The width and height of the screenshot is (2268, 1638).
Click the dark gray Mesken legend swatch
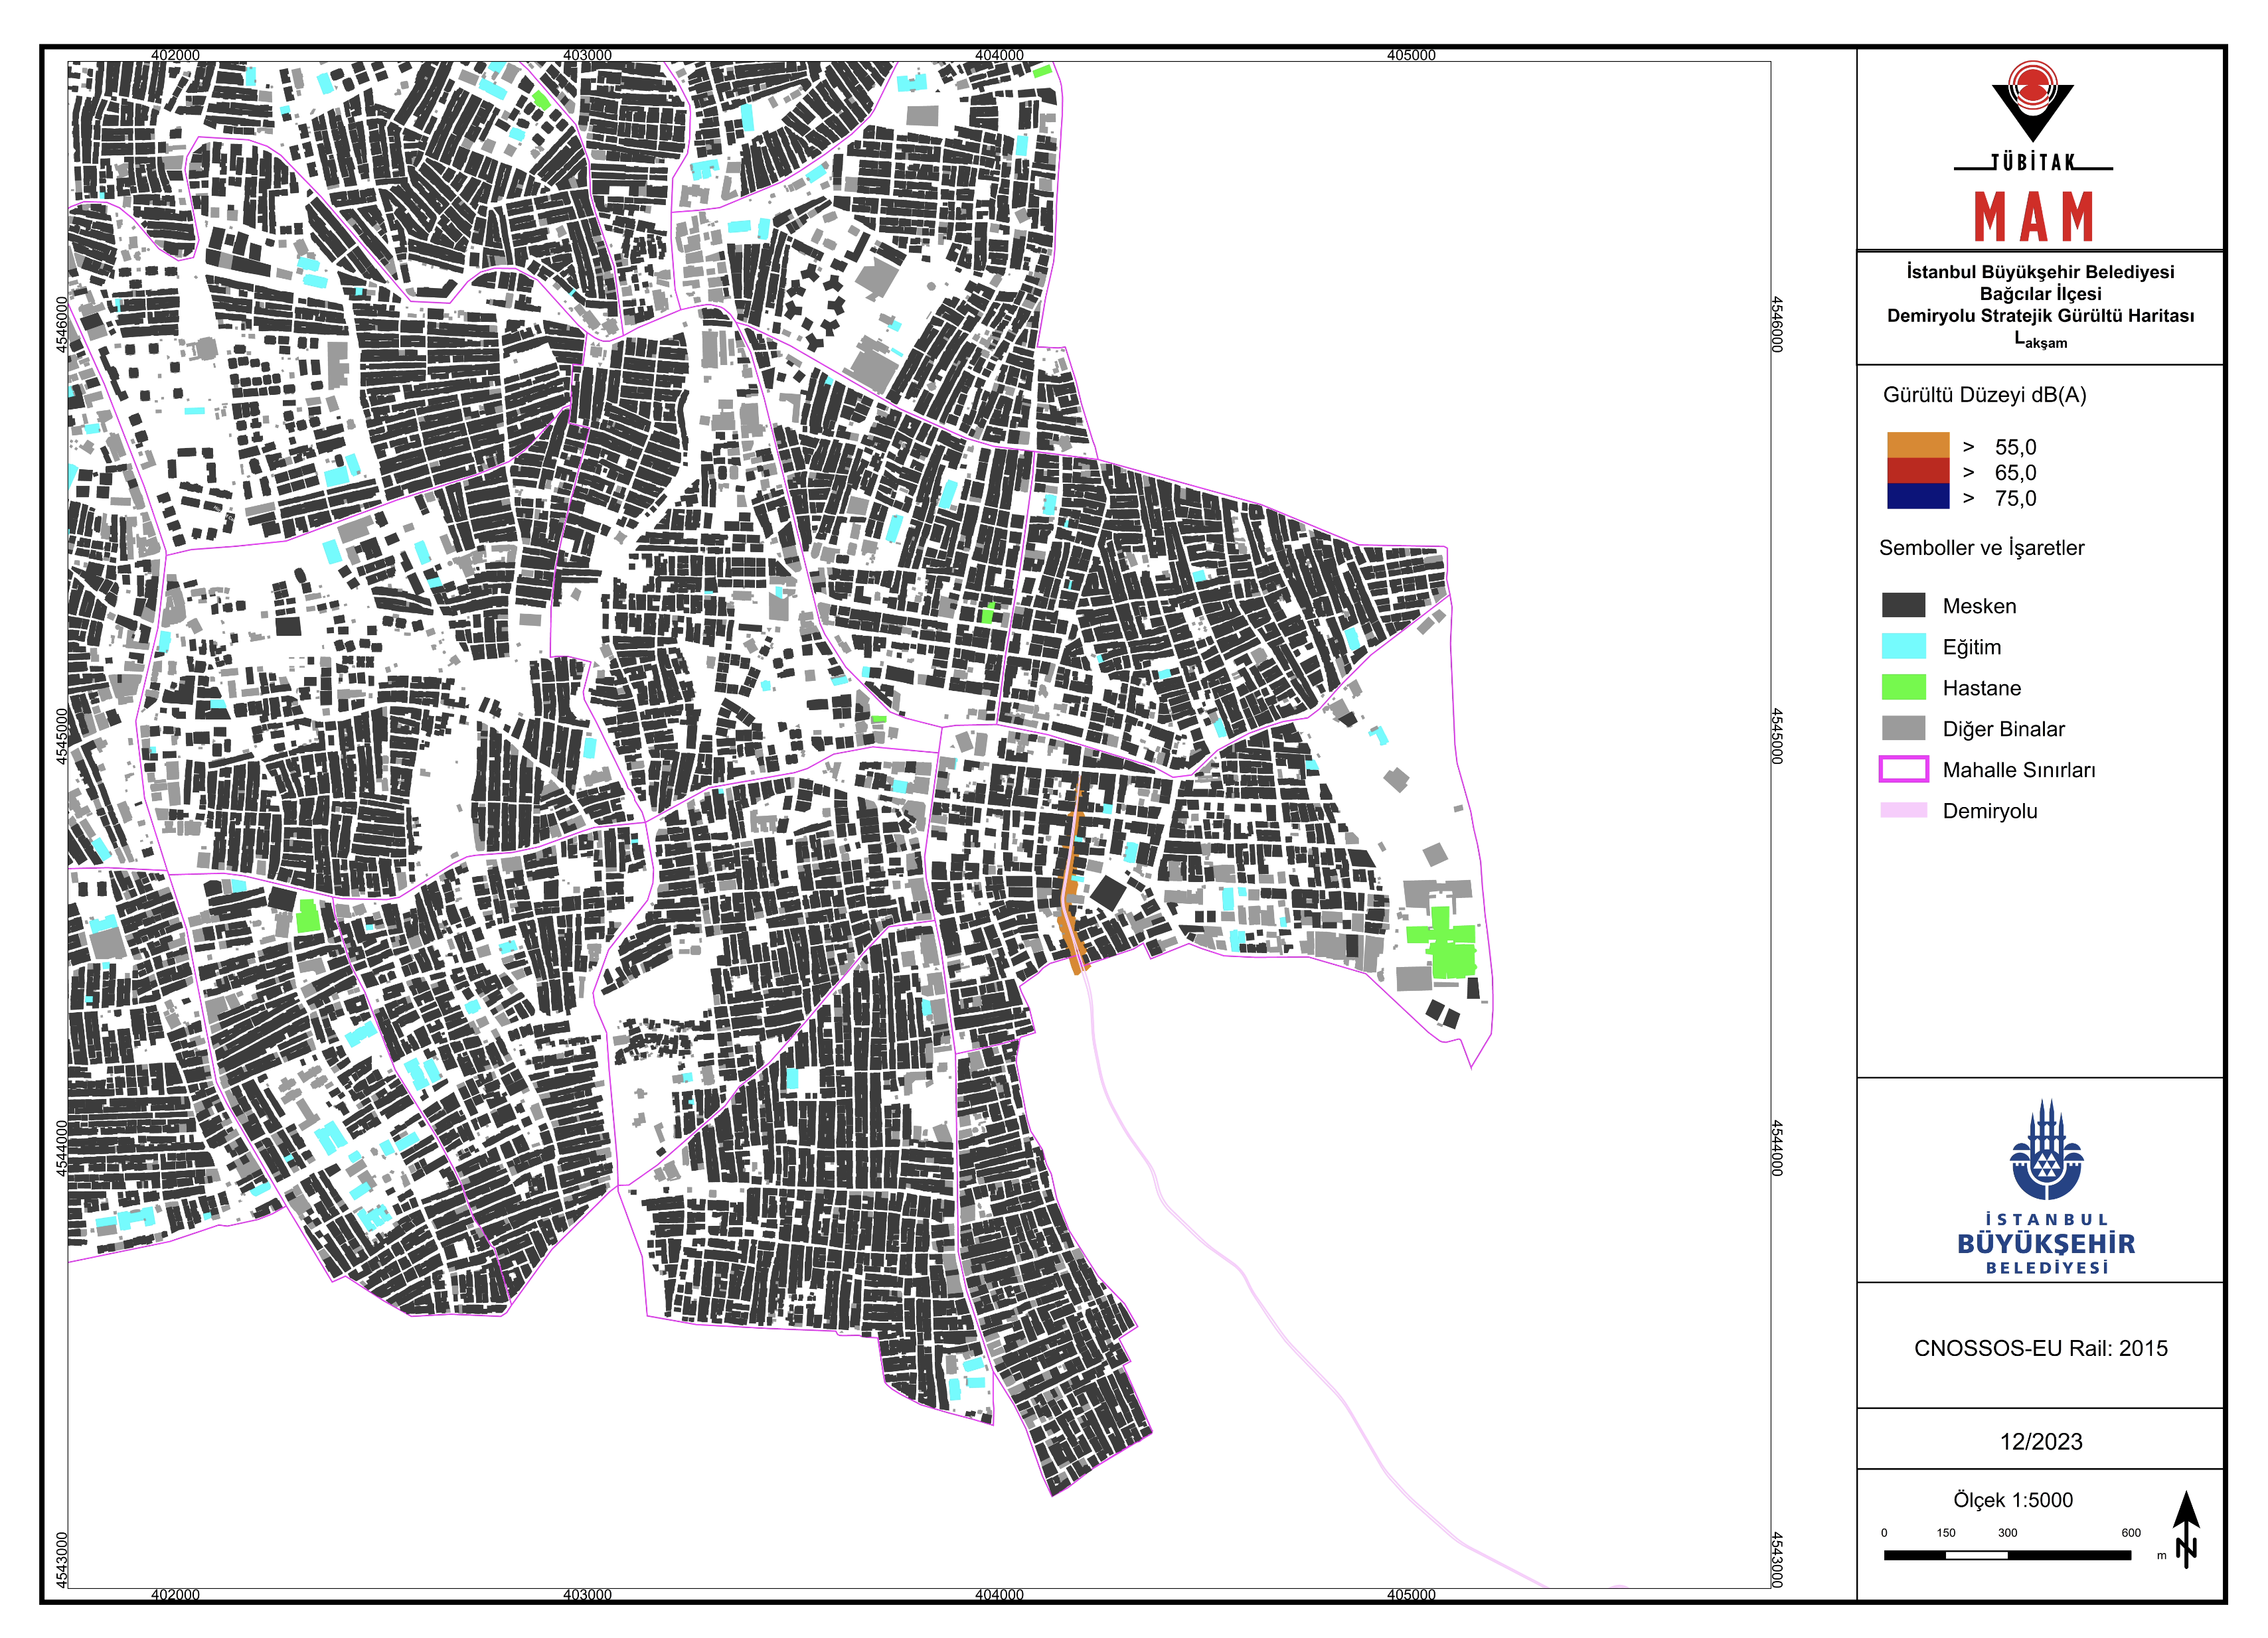pyautogui.click(x=1904, y=605)
